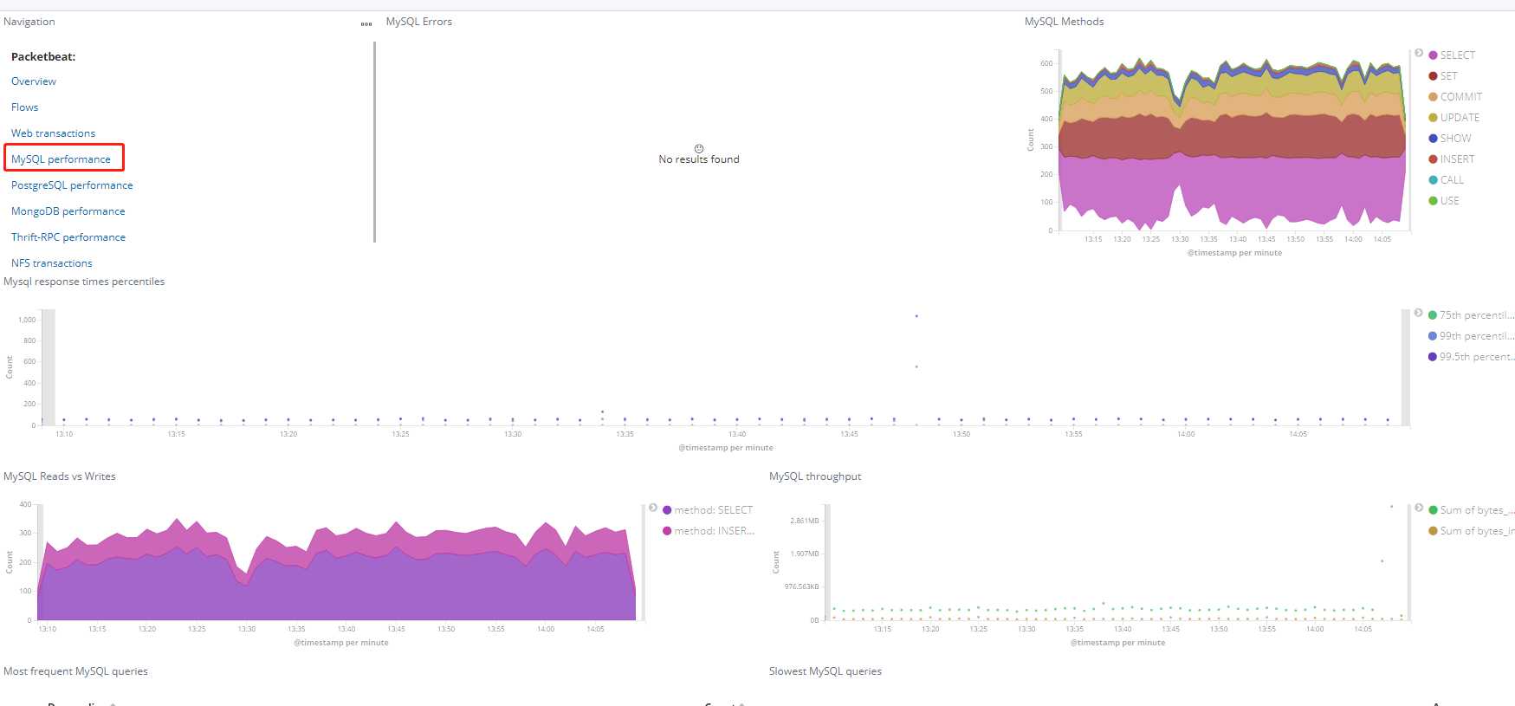Open the Overview dashboard link
The width and height of the screenshot is (1515, 706).
[x=34, y=81]
